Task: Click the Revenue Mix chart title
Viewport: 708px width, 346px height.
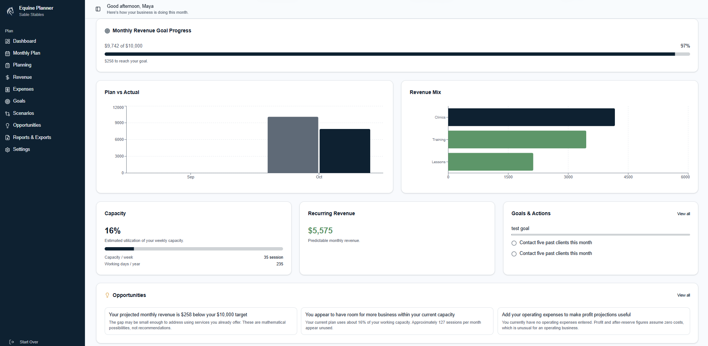Action: [x=425, y=92]
